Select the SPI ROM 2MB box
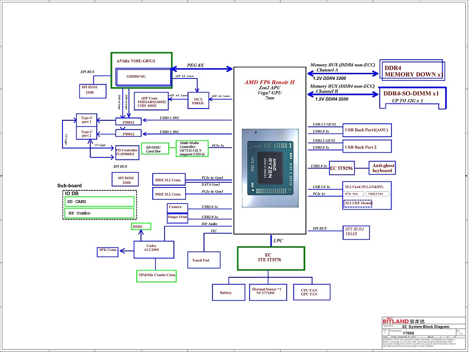 click(125, 180)
